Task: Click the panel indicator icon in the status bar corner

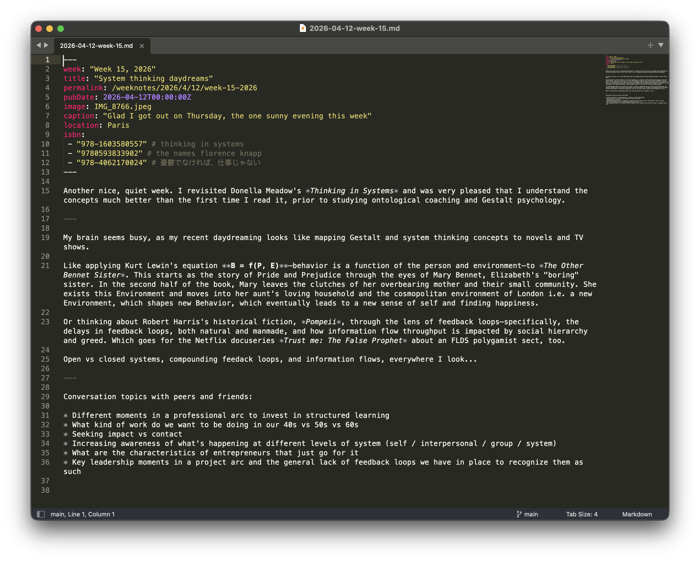Action: pos(42,514)
